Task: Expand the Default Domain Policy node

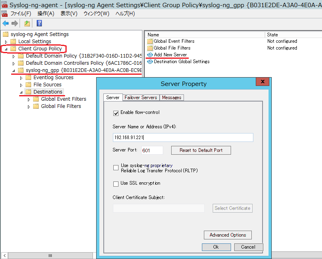Action: tap(14, 56)
